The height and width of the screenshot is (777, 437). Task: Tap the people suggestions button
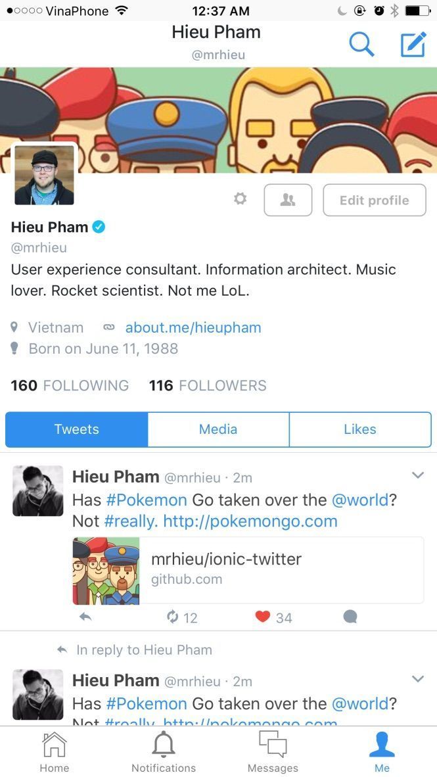[x=288, y=200]
